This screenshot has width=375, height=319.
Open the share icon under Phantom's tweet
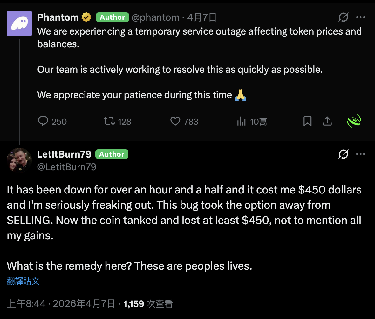pos(327,121)
